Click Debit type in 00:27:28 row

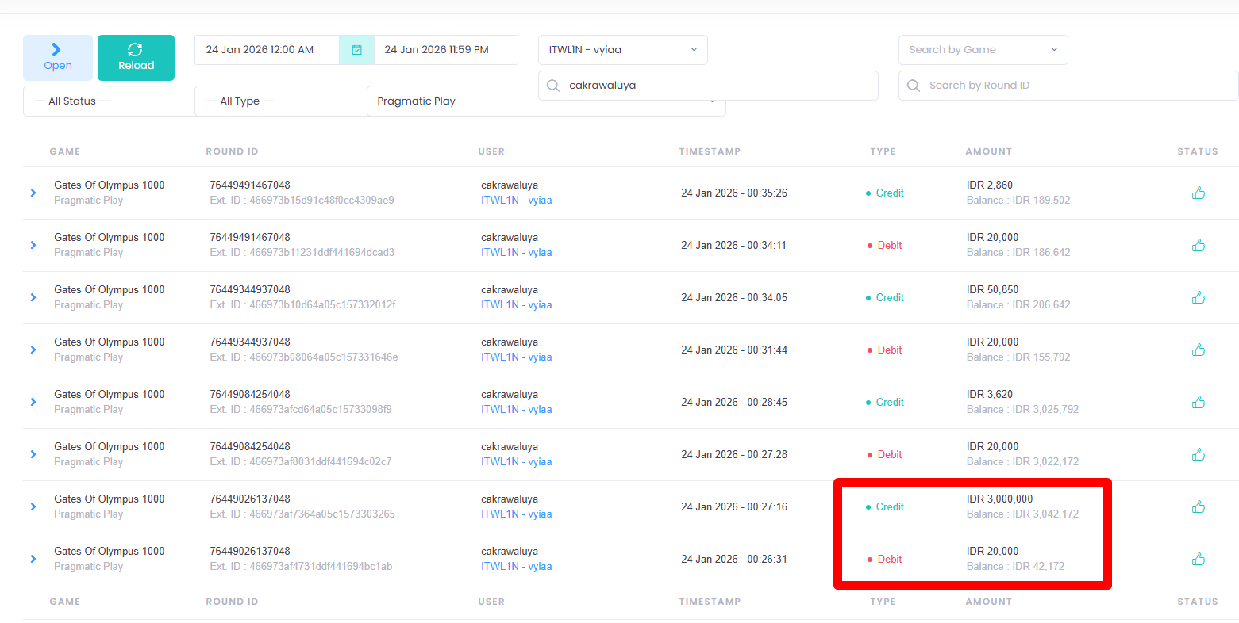[885, 455]
